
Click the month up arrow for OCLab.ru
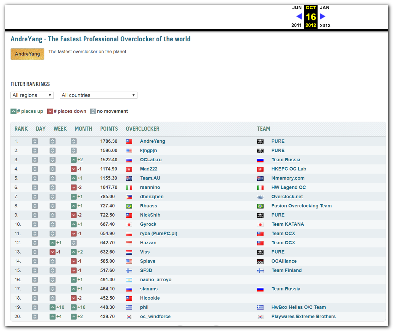(x=73, y=160)
